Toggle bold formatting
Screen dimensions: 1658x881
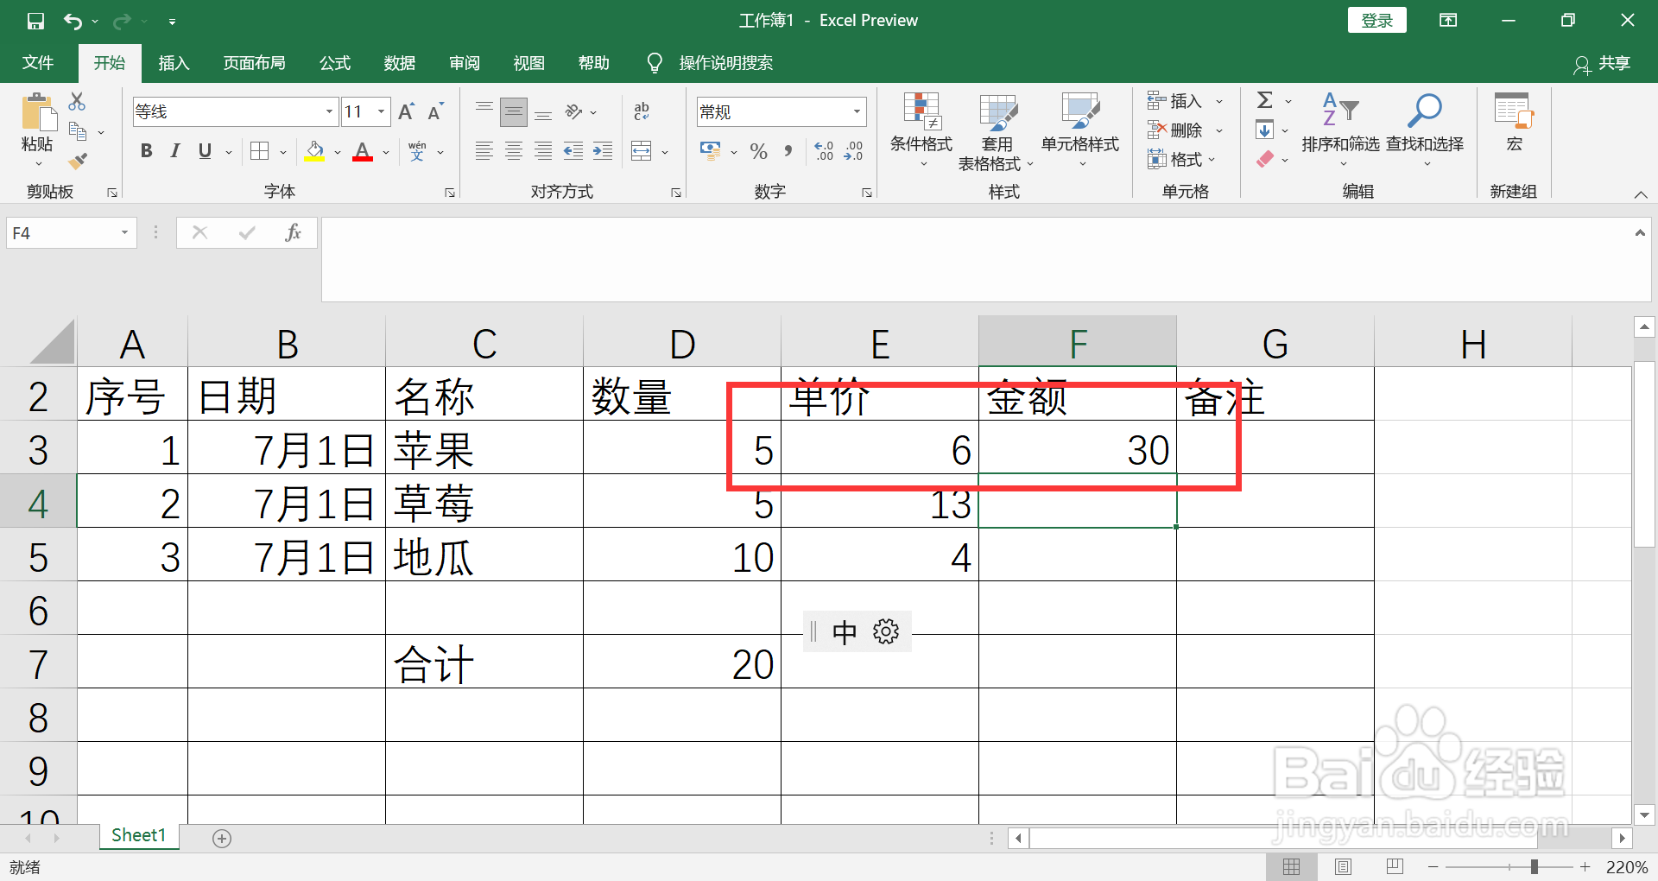(x=145, y=150)
